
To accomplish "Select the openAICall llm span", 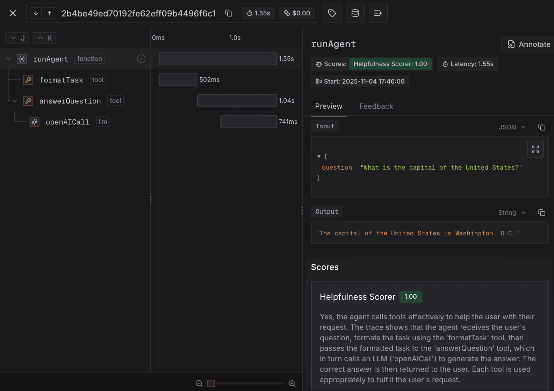I will (67, 122).
